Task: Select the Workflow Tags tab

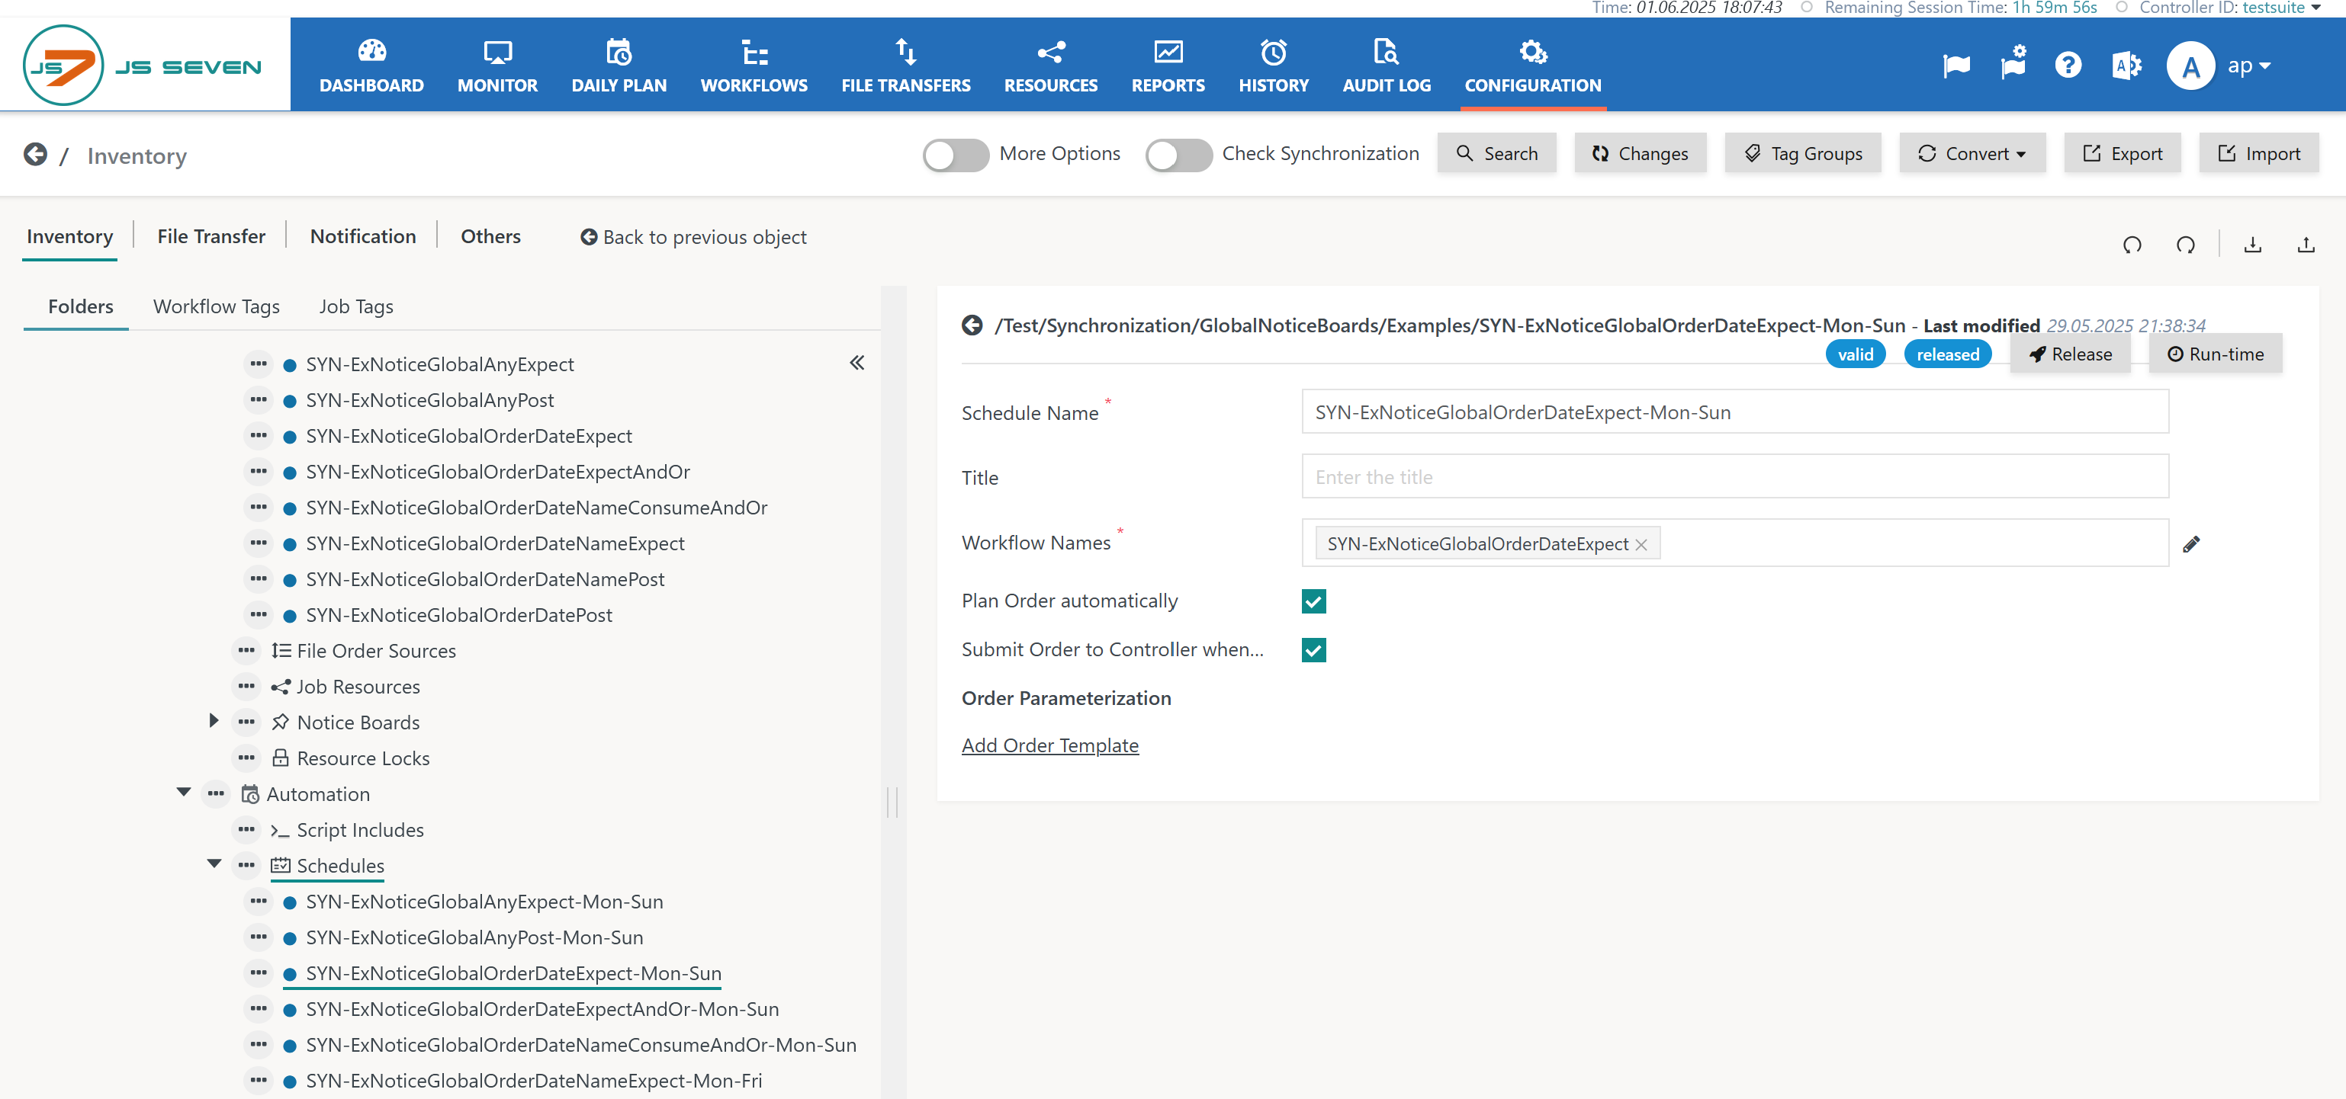Action: pyautogui.click(x=216, y=306)
